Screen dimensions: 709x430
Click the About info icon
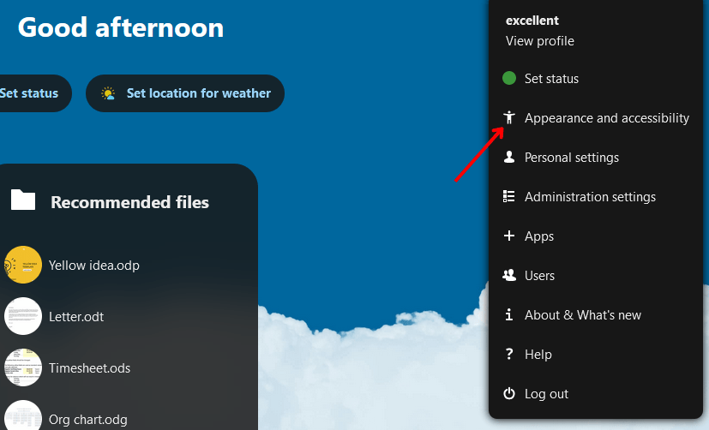(x=509, y=315)
